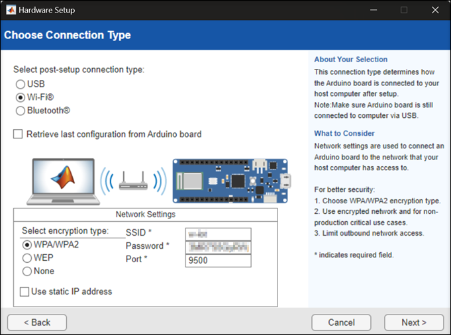Image resolution: width=451 pixels, height=335 pixels.
Task: Set encryption type to None
Action: click(x=27, y=271)
